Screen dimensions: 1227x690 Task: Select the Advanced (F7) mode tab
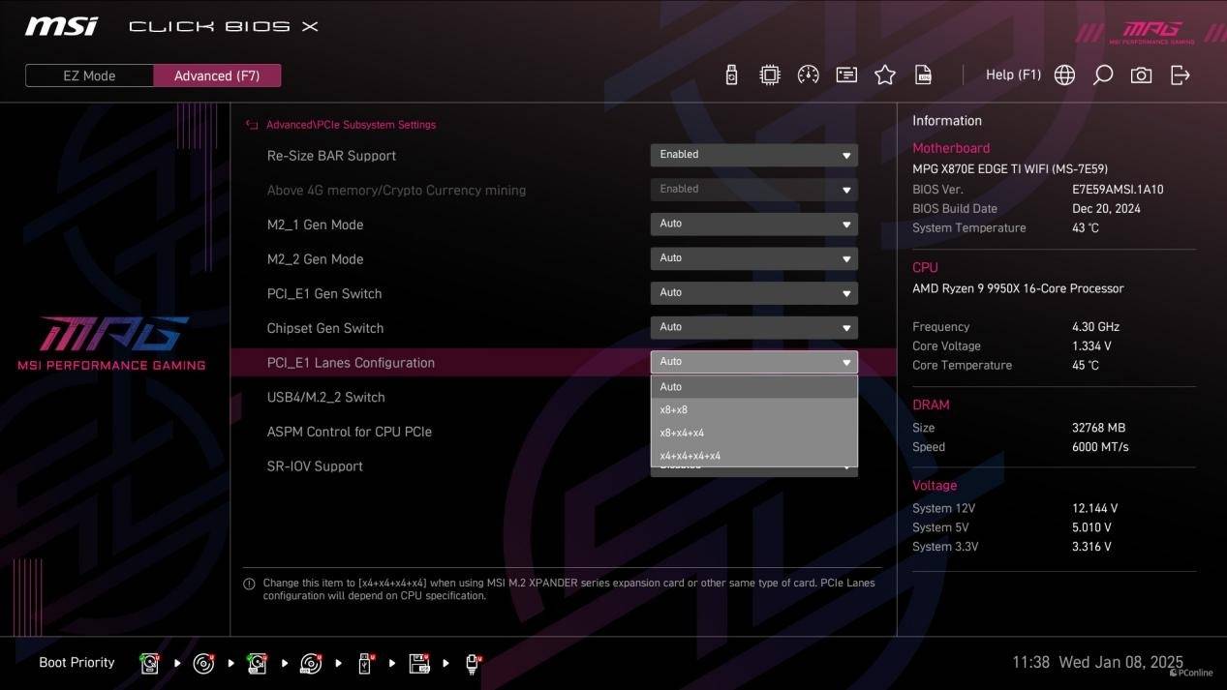tap(217, 75)
